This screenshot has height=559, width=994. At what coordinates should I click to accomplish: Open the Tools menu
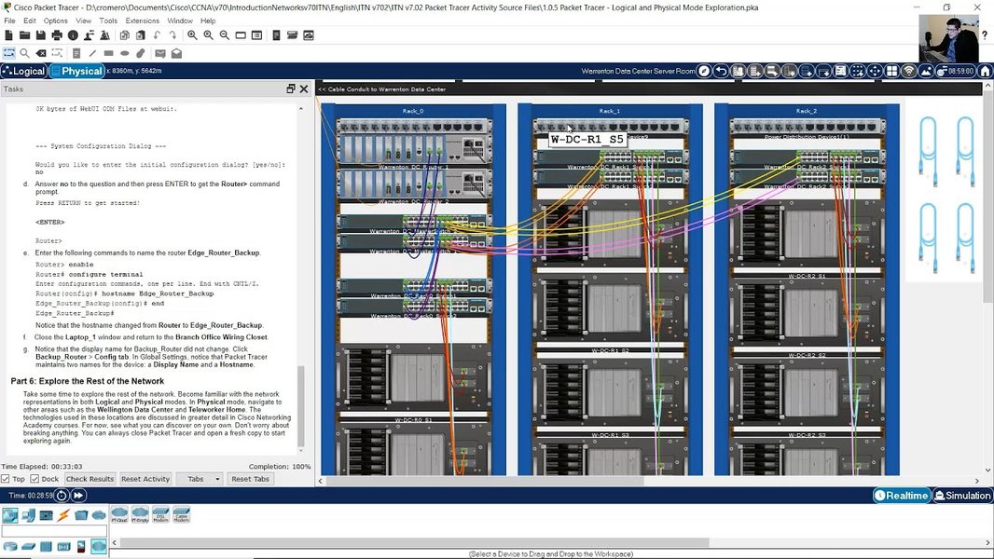108,20
